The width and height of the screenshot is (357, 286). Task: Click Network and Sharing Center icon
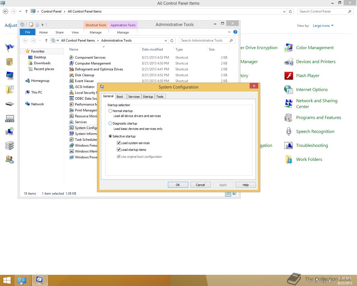tap(288, 104)
